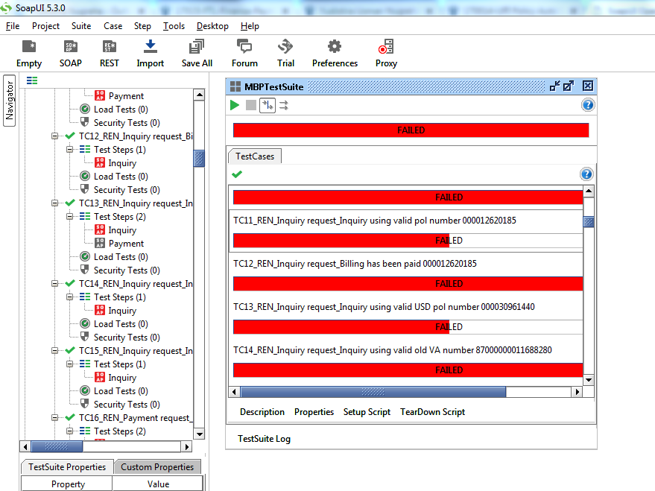Screen dimensions: 655x491
Task: Click the Save All toolbar icon
Action: pos(196,48)
